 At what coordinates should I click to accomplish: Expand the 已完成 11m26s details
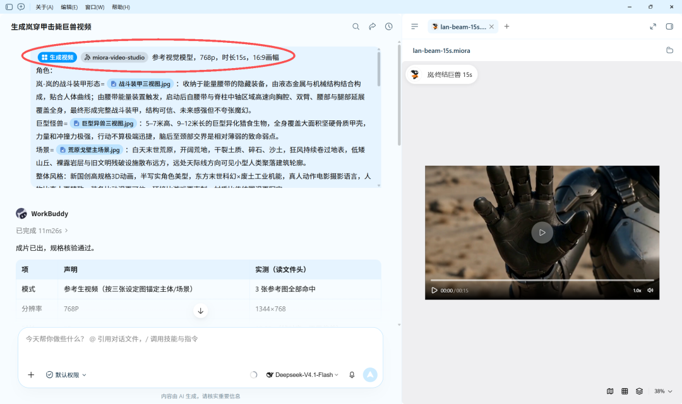pyautogui.click(x=42, y=231)
